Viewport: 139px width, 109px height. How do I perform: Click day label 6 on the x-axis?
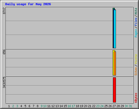(29, 106)
